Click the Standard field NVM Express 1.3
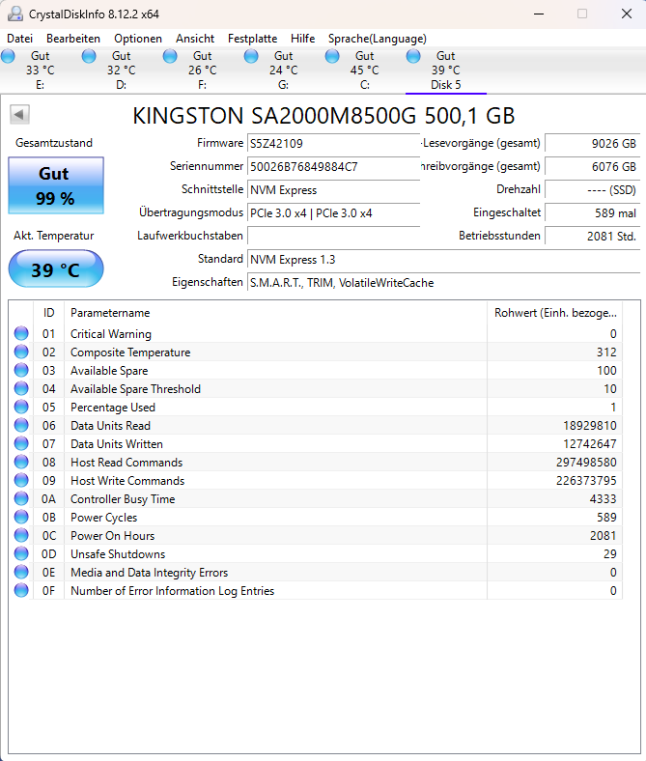Image resolution: width=646 pixels, height=761 pixels. (443, 260)
